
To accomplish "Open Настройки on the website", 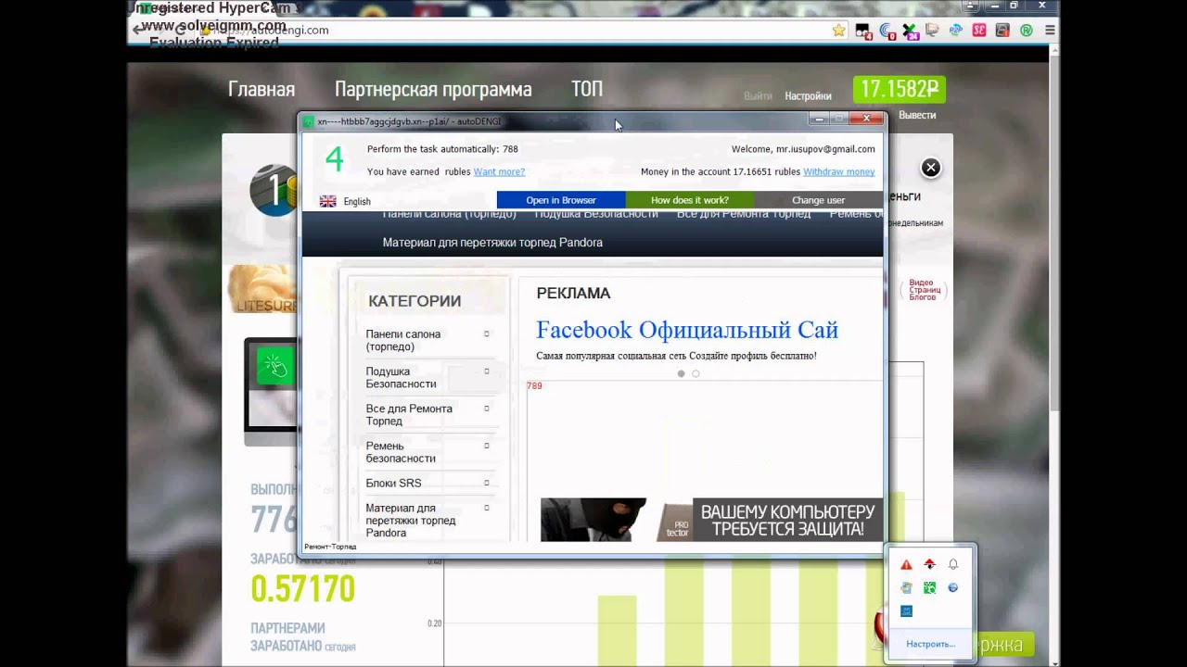I will click(808, 95).
